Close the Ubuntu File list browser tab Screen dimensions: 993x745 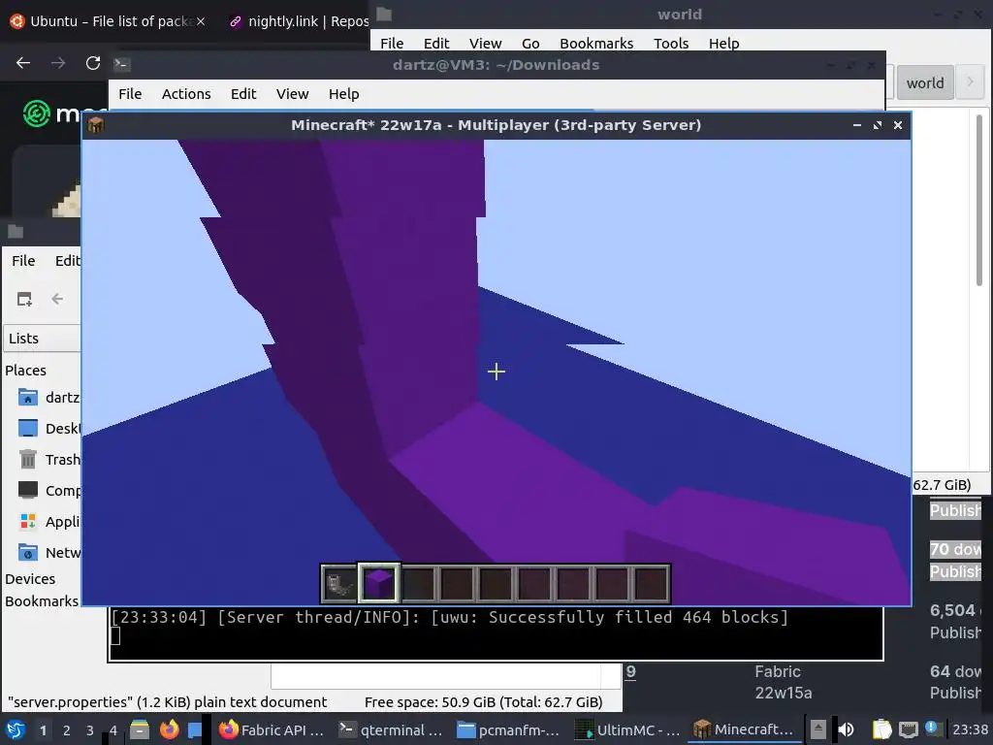click(x=201, y=21)
